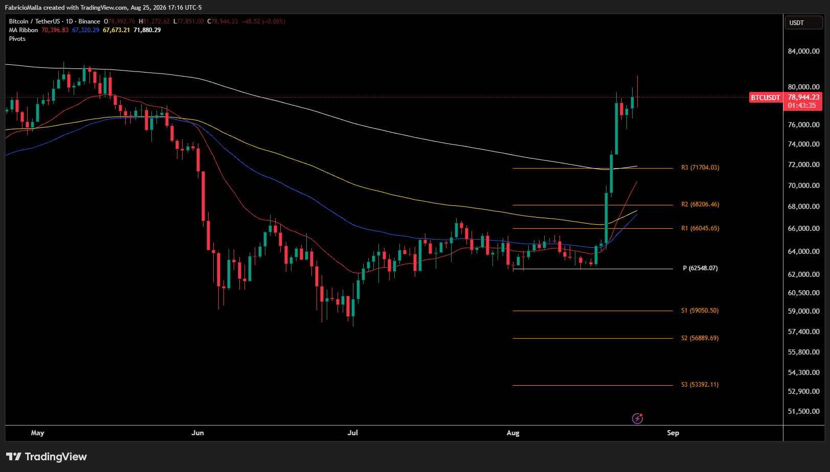Click the 51,500.00 price axis label
Viewport: 830px width, 472px height.
(x=803, y=411)
